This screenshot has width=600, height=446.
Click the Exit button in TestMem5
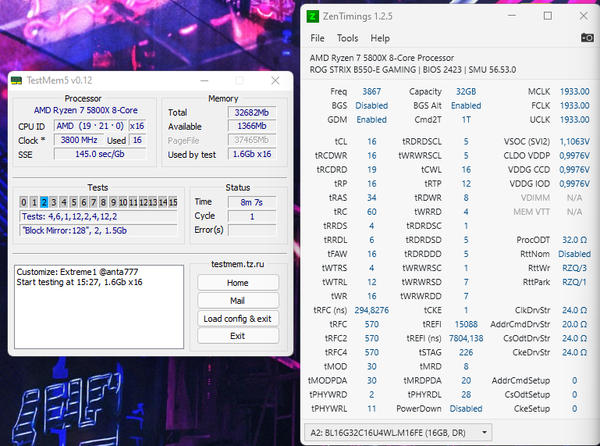(x=238, y=336)
